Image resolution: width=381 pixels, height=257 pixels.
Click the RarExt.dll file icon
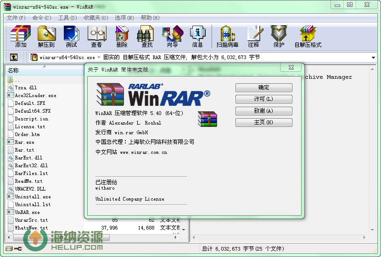pos(11,158)
